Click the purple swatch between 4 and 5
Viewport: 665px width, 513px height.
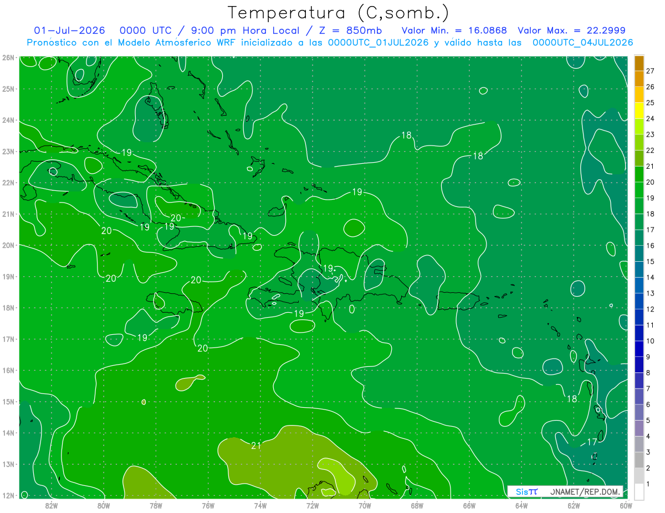click(639, 428)
